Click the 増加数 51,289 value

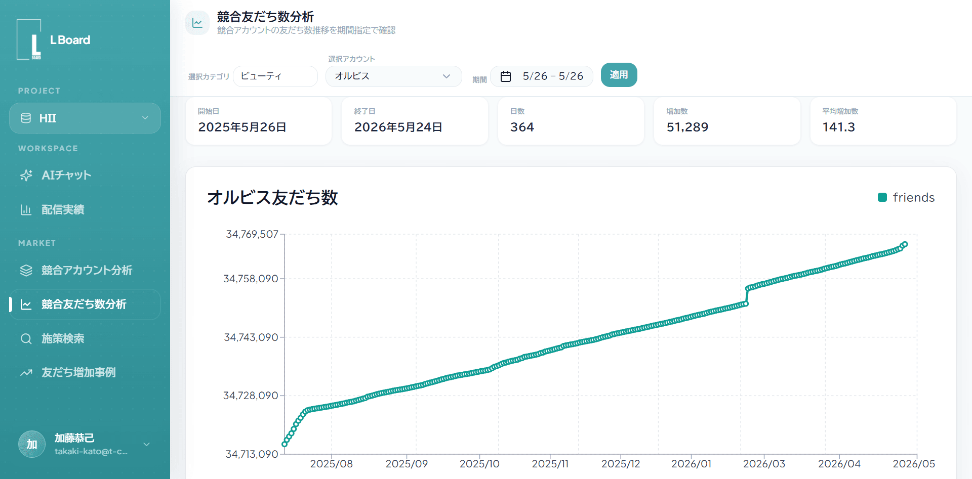pyautogui.click(x=687, y=127)
